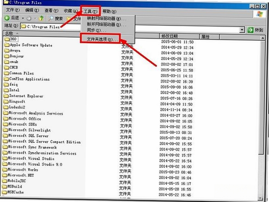Select the Intel folder icon
The height and width of the screenshot is (202, 269).
click(6, 90)
